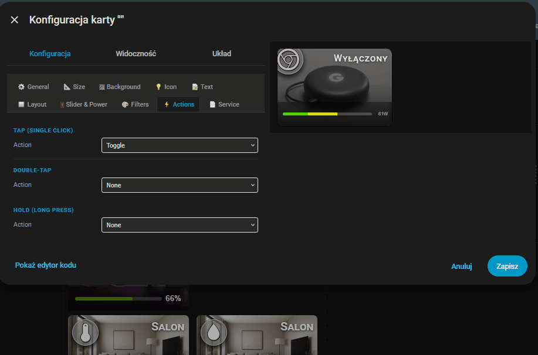Click the 66% value in dashboard

[173, 298]
